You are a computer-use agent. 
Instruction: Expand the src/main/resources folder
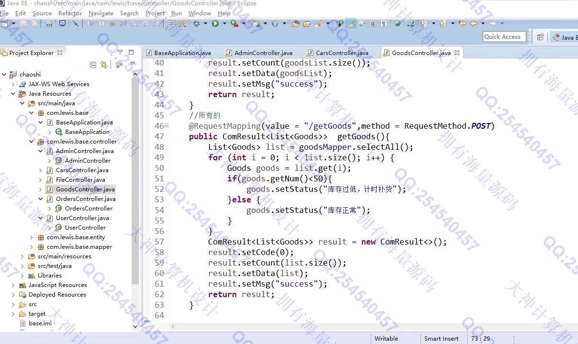[22, 256]
